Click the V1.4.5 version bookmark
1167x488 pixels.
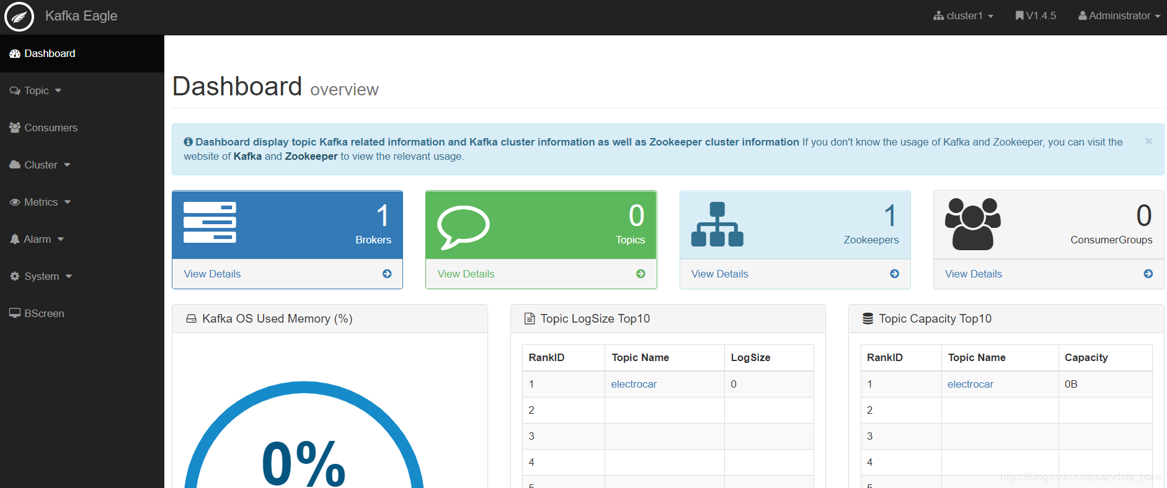(x=1036, y=16)
